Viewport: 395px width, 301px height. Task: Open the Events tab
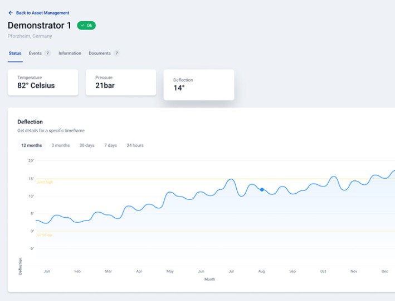point(35,54)
